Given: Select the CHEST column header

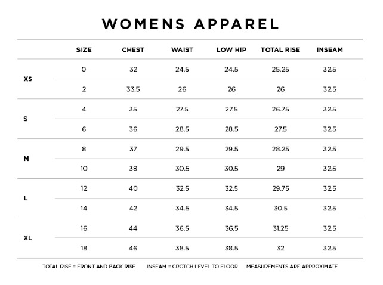Looking at the screenshot, I should [133, 50].
